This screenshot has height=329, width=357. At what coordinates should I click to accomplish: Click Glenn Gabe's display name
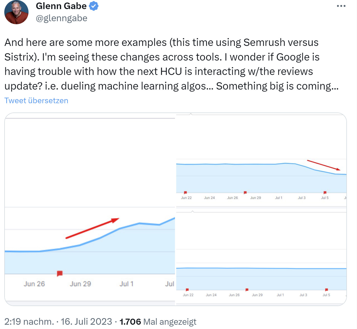pyautogui.click(x=61, y=6)
